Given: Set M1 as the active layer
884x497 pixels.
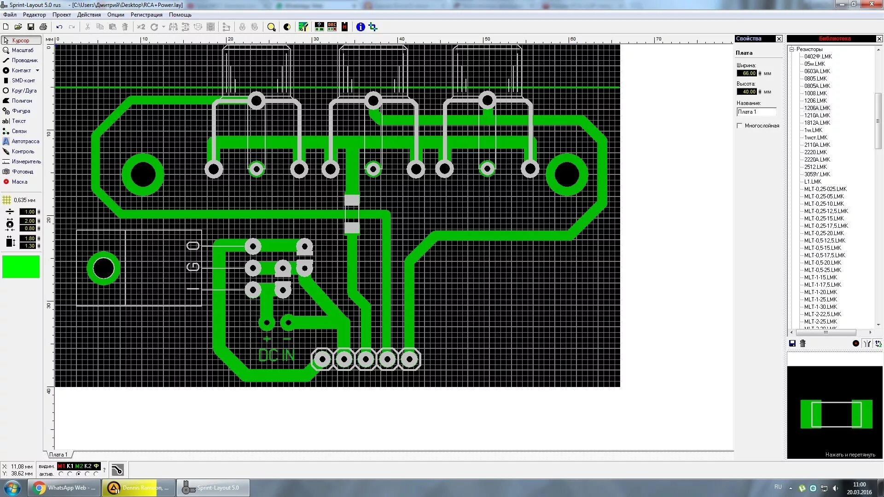Looking at the screenshot, I should [x=61, y=474].
